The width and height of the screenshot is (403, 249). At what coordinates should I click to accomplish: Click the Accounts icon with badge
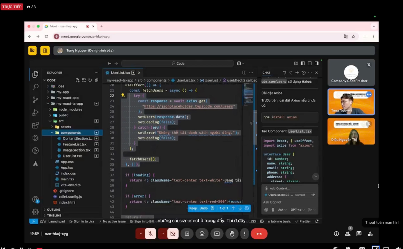point(35,200)
